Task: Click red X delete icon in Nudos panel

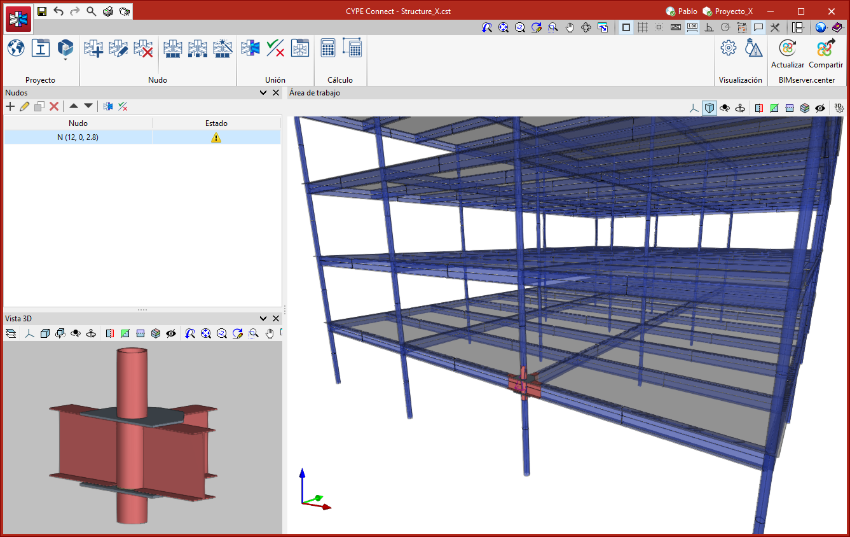Action: coord(54,106)
